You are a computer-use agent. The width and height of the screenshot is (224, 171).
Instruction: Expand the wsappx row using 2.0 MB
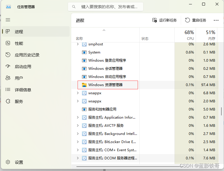coord(78,101)
